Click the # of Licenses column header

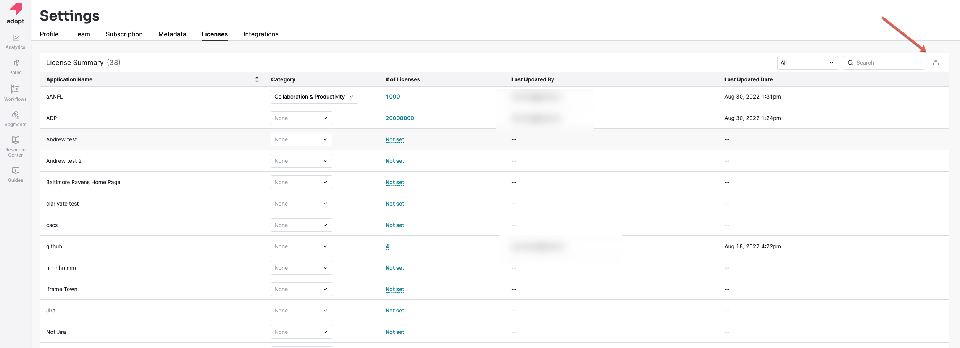(x=403, y=79)
